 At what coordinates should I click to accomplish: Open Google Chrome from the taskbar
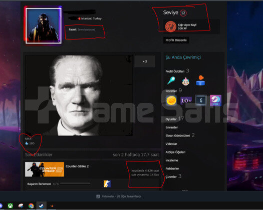click(x=31, y=205)
